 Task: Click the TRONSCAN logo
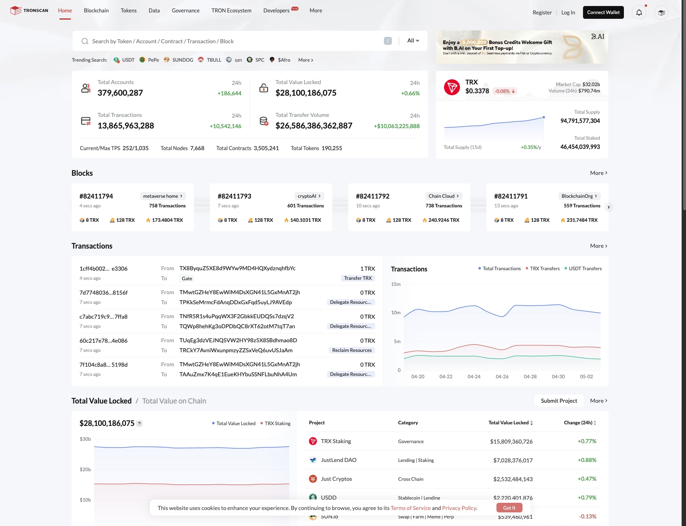(29, 10)
